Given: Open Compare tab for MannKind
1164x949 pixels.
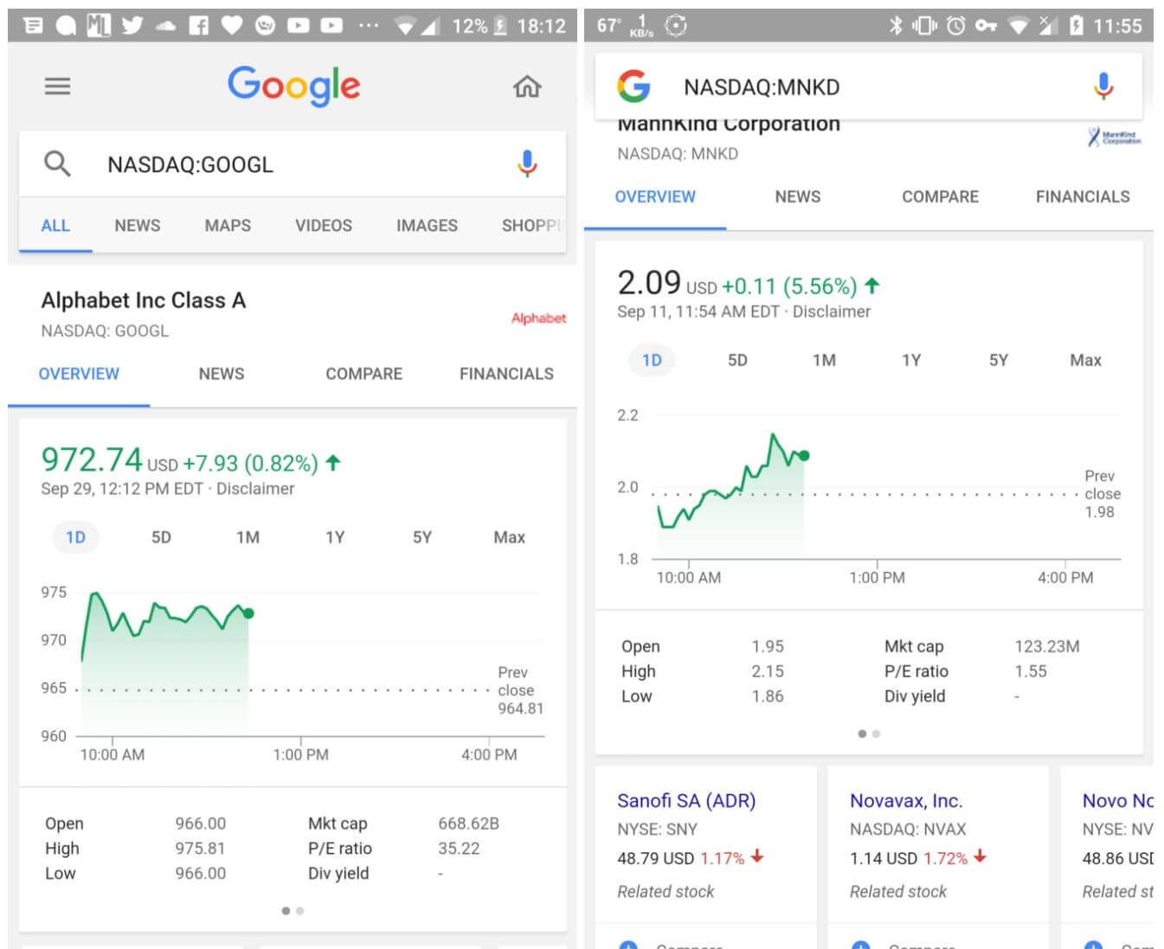Looking at the screenshot, I should (940, 196).
